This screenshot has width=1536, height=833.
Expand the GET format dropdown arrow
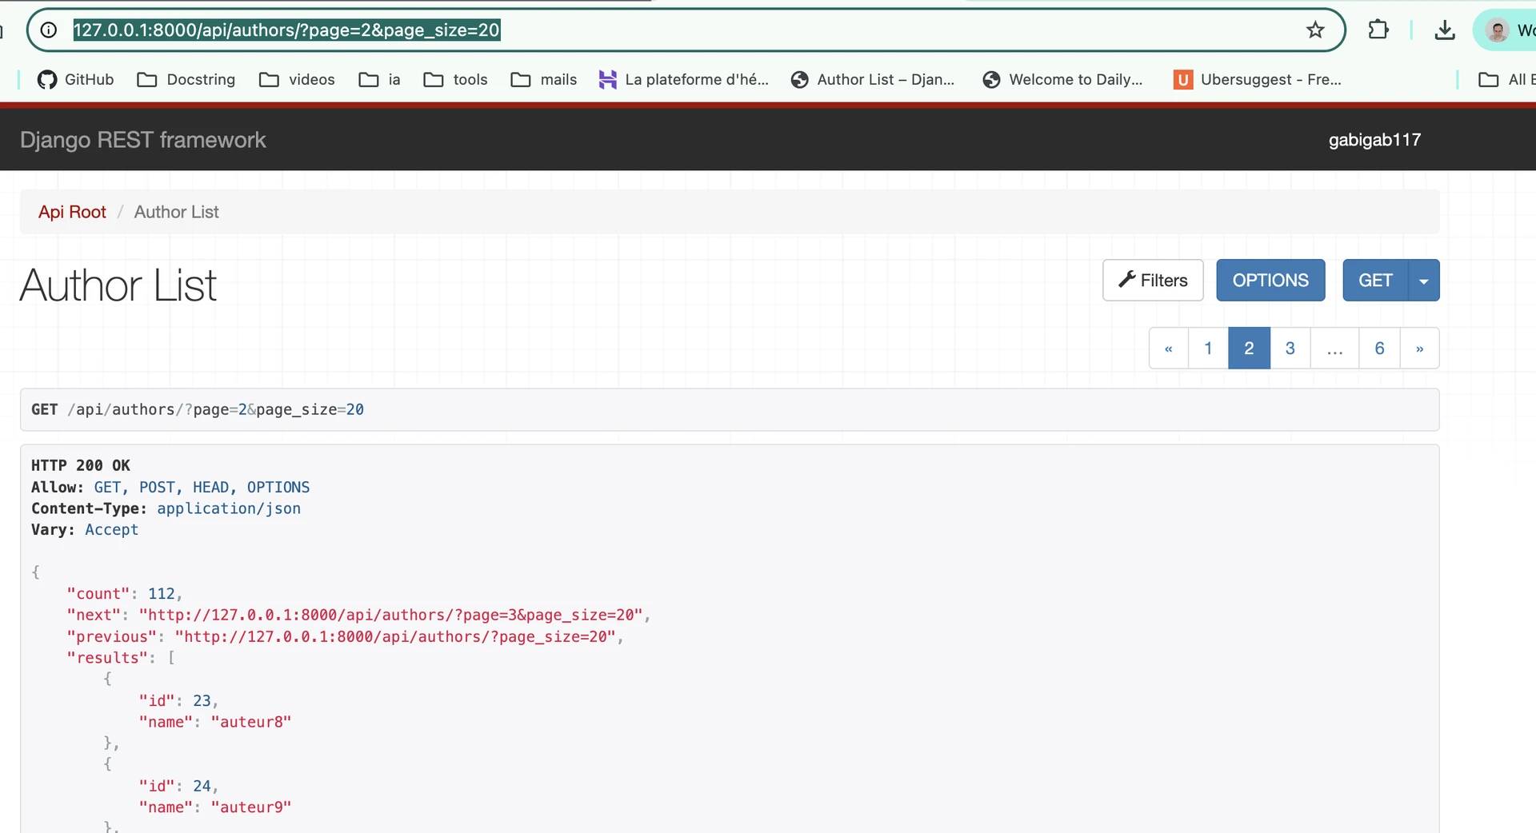[1423, 281]
